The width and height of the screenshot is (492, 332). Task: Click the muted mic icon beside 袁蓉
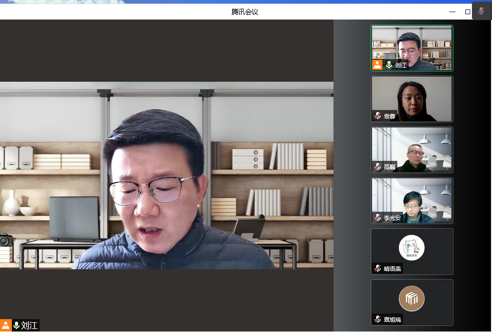(x=378, y=116)
